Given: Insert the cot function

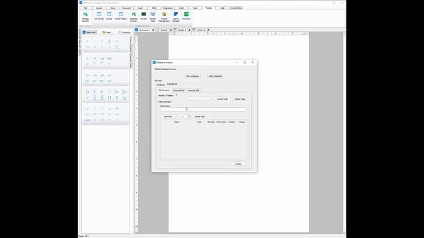Looking at the screenshot, I should [x=109, y=75].
